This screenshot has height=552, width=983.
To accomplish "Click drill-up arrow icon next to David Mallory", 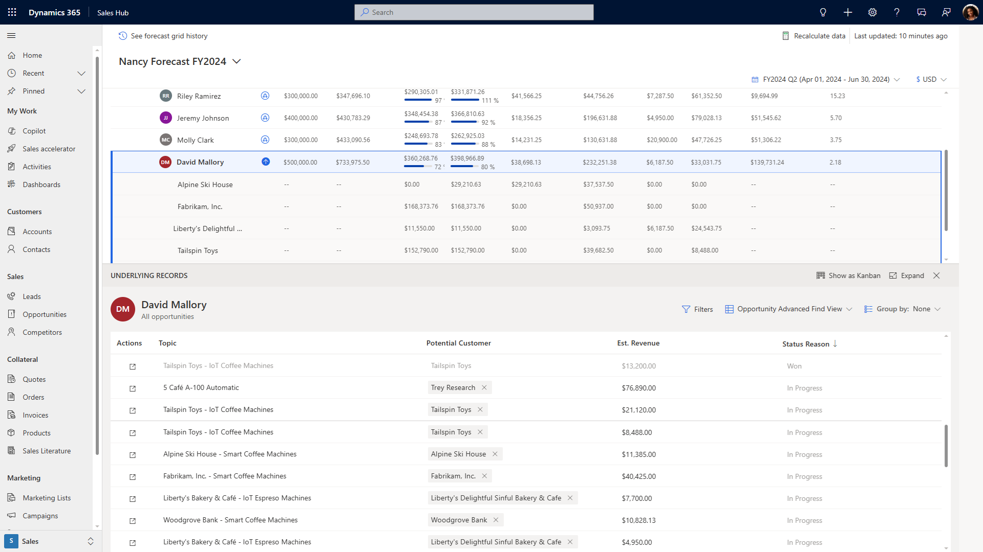I will click(x=265, y=162).
